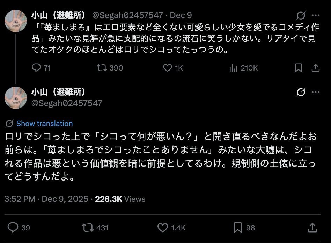This screenshot has width=331, height=243.
Task: Show translation of main tweet
Action: (x=44, y=123)
